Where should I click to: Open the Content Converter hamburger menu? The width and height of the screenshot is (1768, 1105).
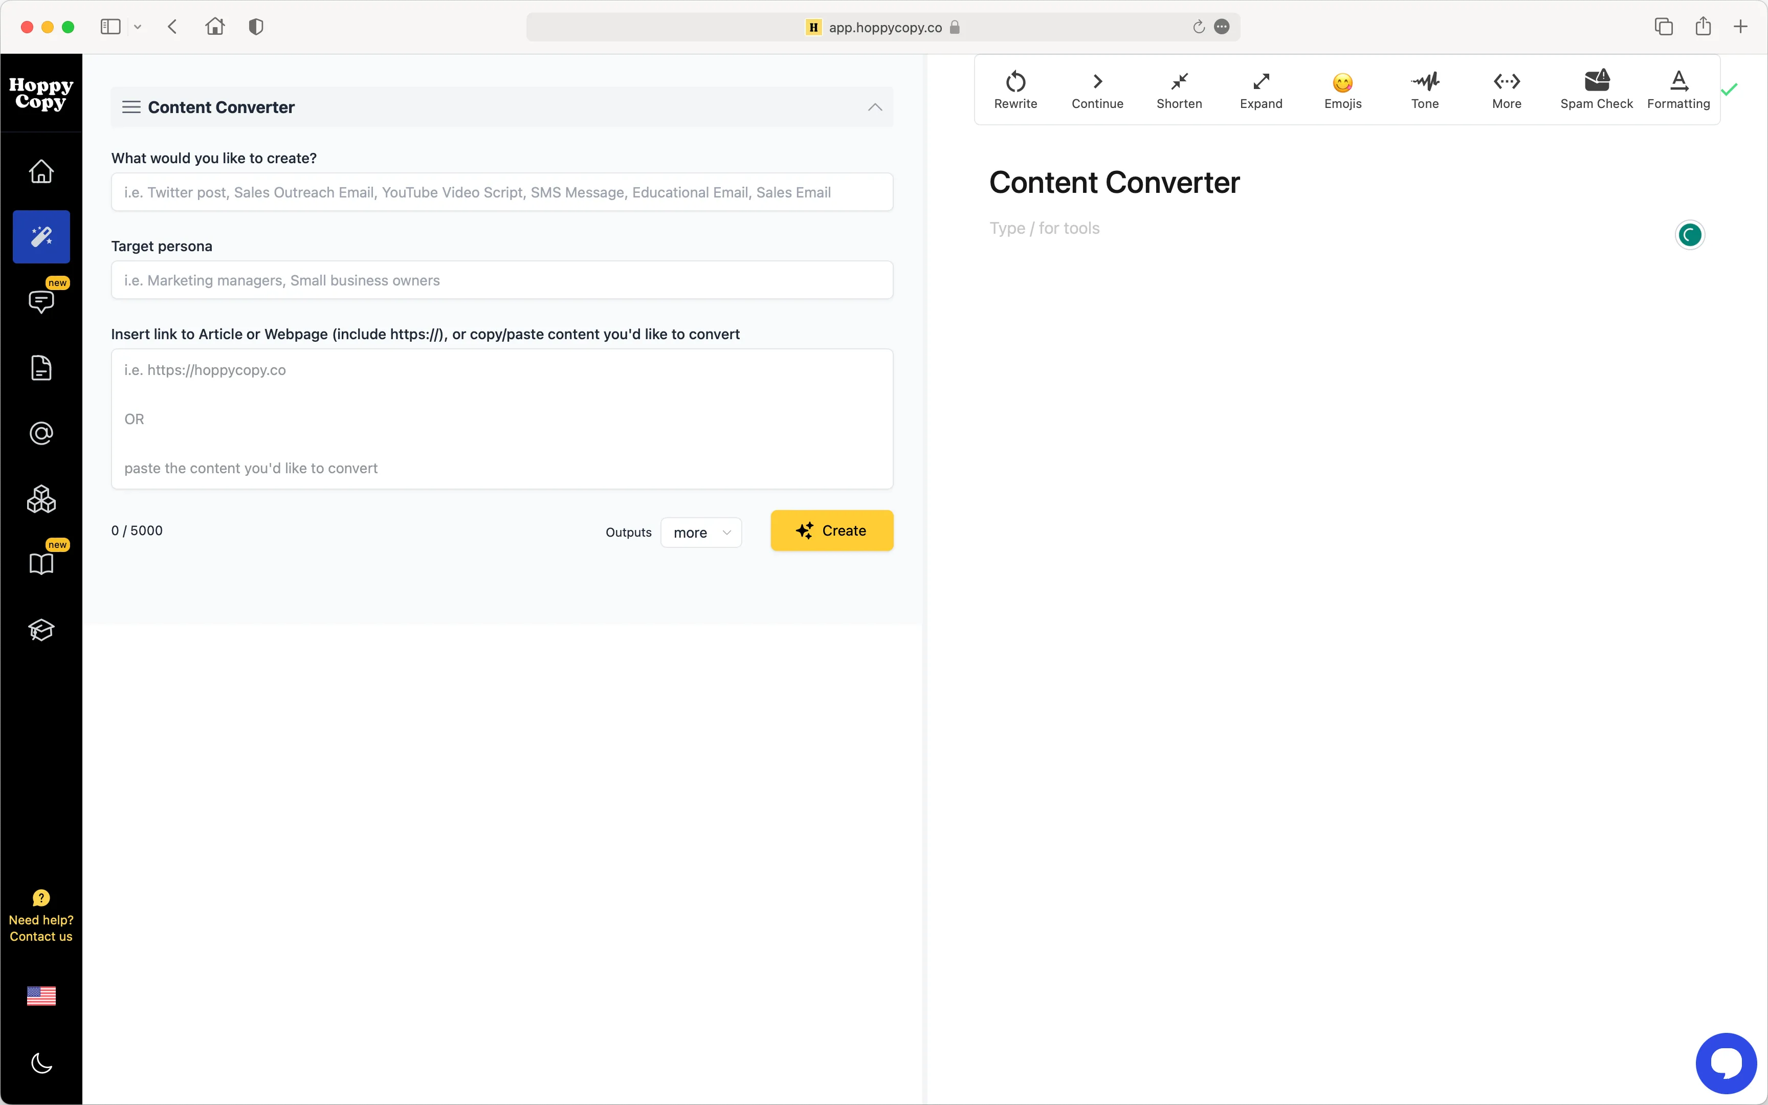click(131, 107)
